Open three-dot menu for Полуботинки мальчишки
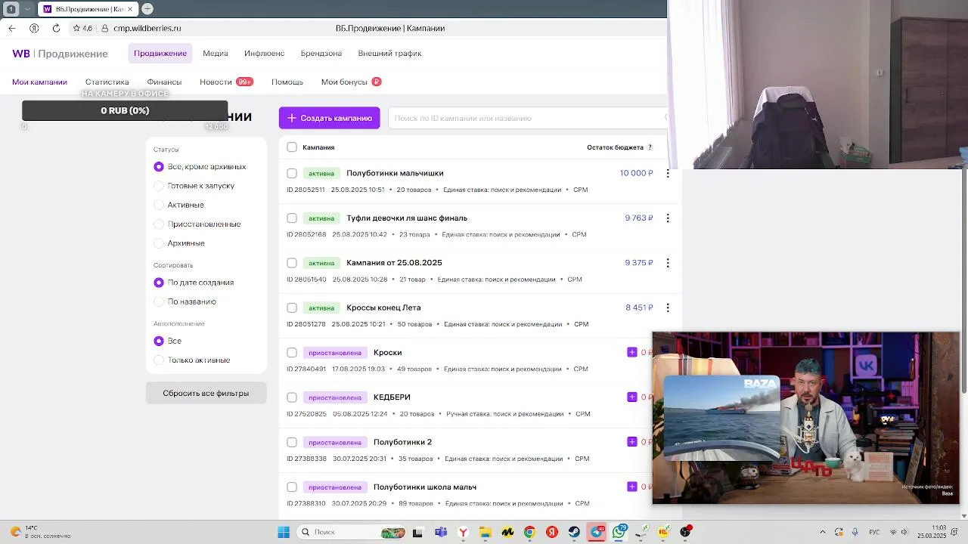Screen dimensions: 968x544 (668, 173)
